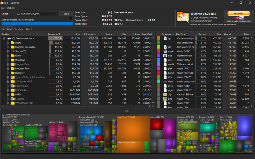This screenshot has height=159, width=255.
Task: Sort file types by Files column header
Action: (243, 34)
